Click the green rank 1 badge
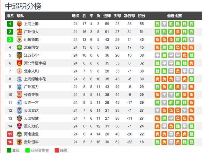Screen dimensions: 204x153 coord(10,24)
